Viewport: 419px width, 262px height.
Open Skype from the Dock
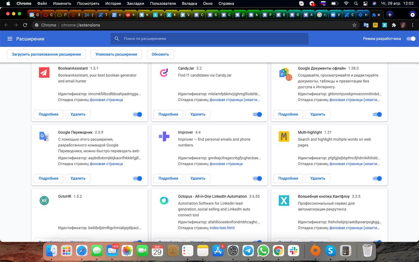click(330, 251)
